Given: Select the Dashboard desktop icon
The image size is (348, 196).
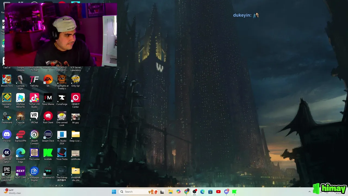Looking at the screenshot, I should [7, 118].
